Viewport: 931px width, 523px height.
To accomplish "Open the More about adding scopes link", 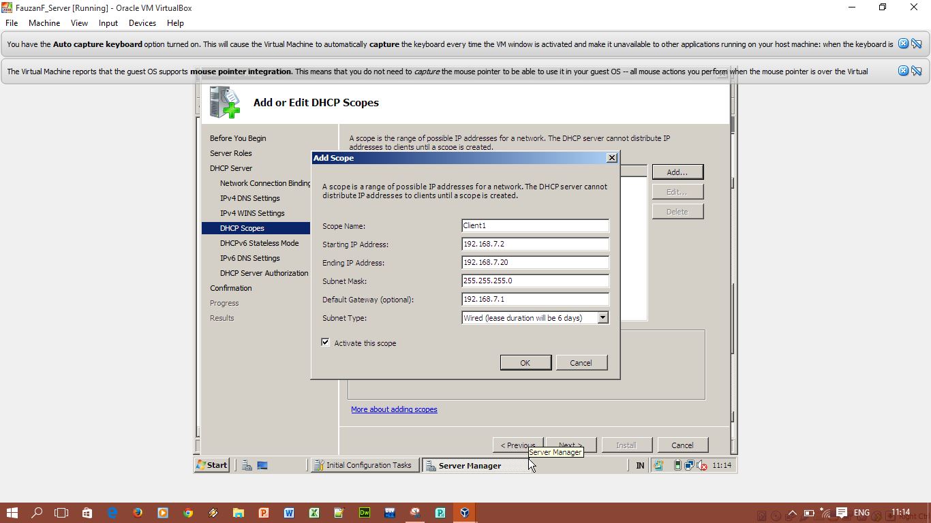I will pos(394,409).
